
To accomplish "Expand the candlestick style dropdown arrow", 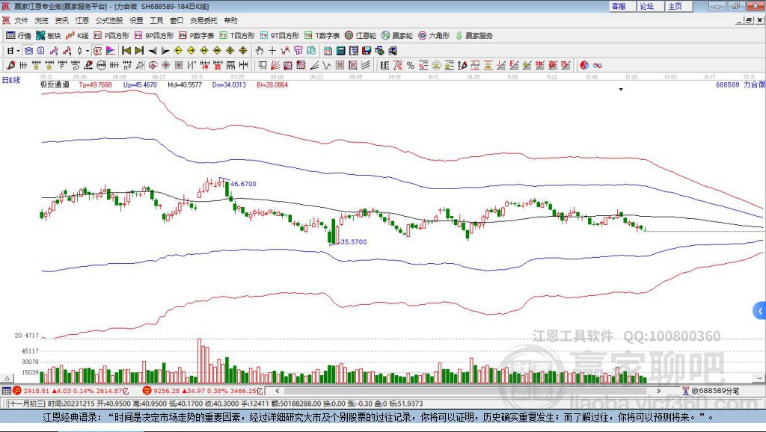I will [88, 50].
